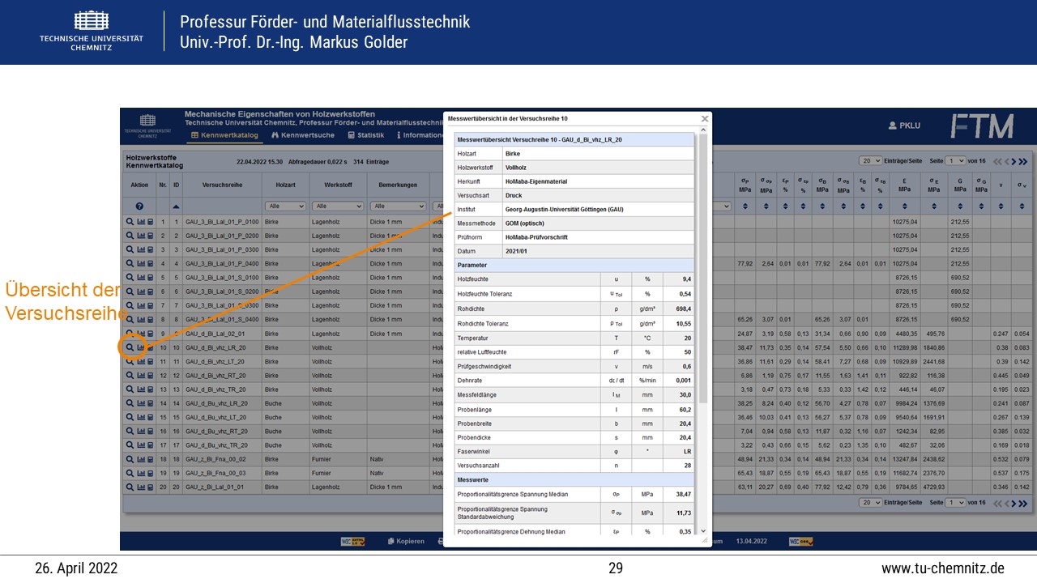1037x583 pixels.
Task: Click the TU Chemnitz logo in app header
Action: [147, 125]
